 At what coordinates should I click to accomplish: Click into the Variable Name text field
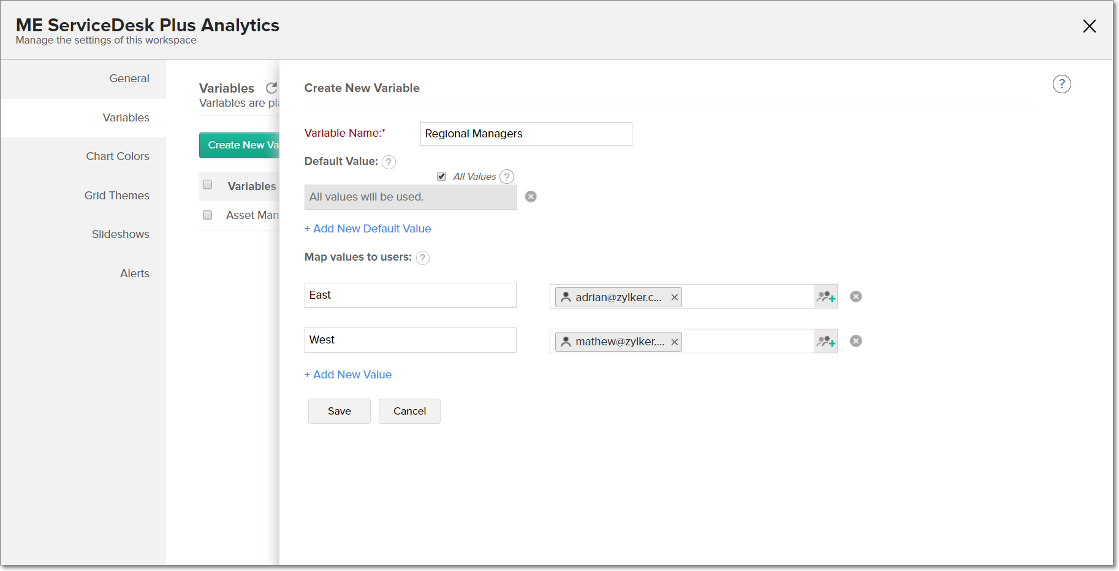[x=526, y=134]
